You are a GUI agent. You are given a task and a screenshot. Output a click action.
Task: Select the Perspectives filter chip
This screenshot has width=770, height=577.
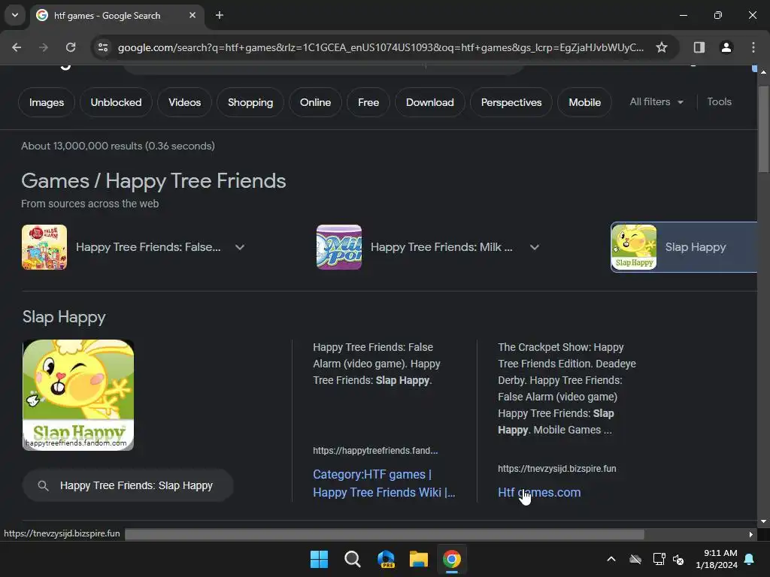511,102
